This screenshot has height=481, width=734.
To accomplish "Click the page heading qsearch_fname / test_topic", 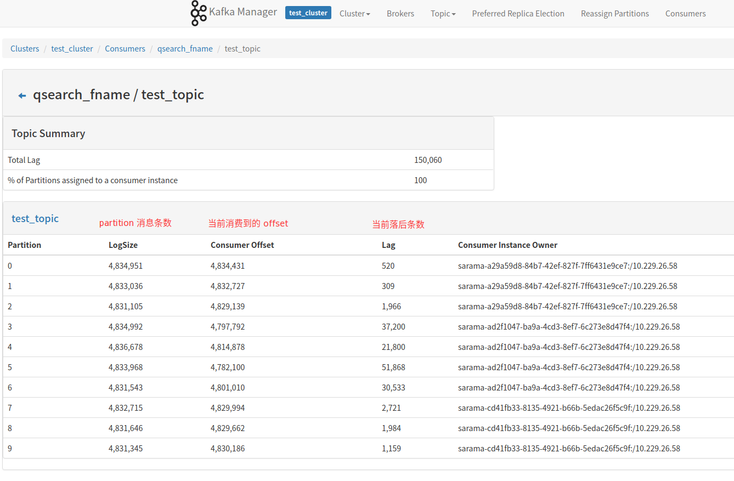I will (118, 95).
